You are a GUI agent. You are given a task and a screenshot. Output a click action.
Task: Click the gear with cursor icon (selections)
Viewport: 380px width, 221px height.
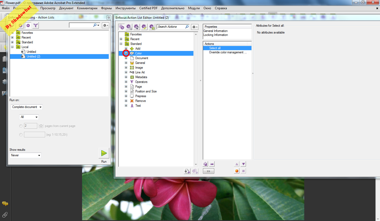[x=129, y=27]
